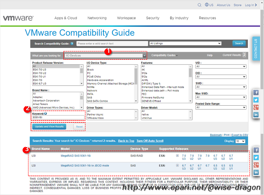Viewport: 264px width, 195px height.
Task: Click the Print link
Action: [227, 135]
